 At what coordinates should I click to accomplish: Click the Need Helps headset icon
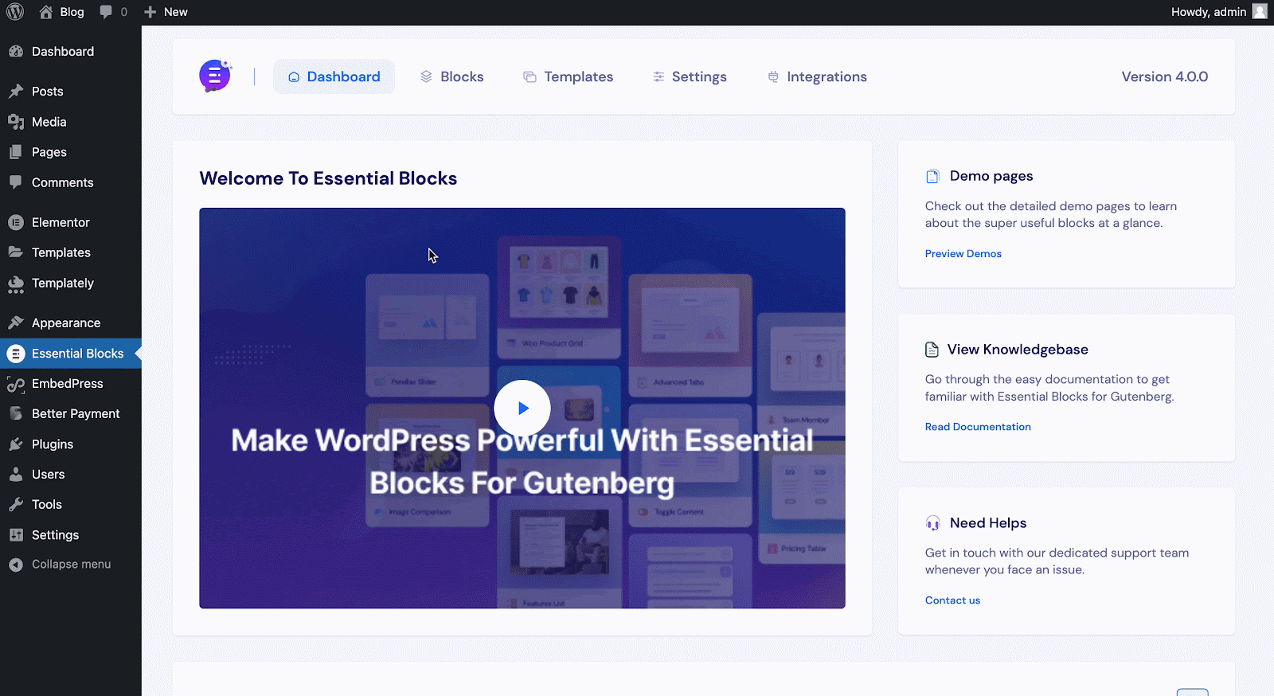coord(932,523)
